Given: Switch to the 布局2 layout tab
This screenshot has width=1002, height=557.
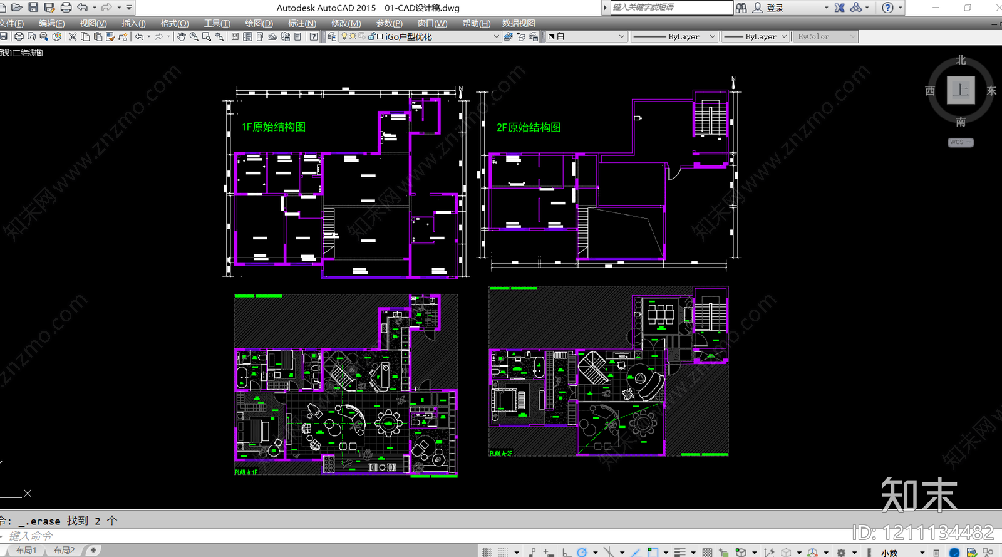Looking at the screenshot, I should [x=64, y=550].
